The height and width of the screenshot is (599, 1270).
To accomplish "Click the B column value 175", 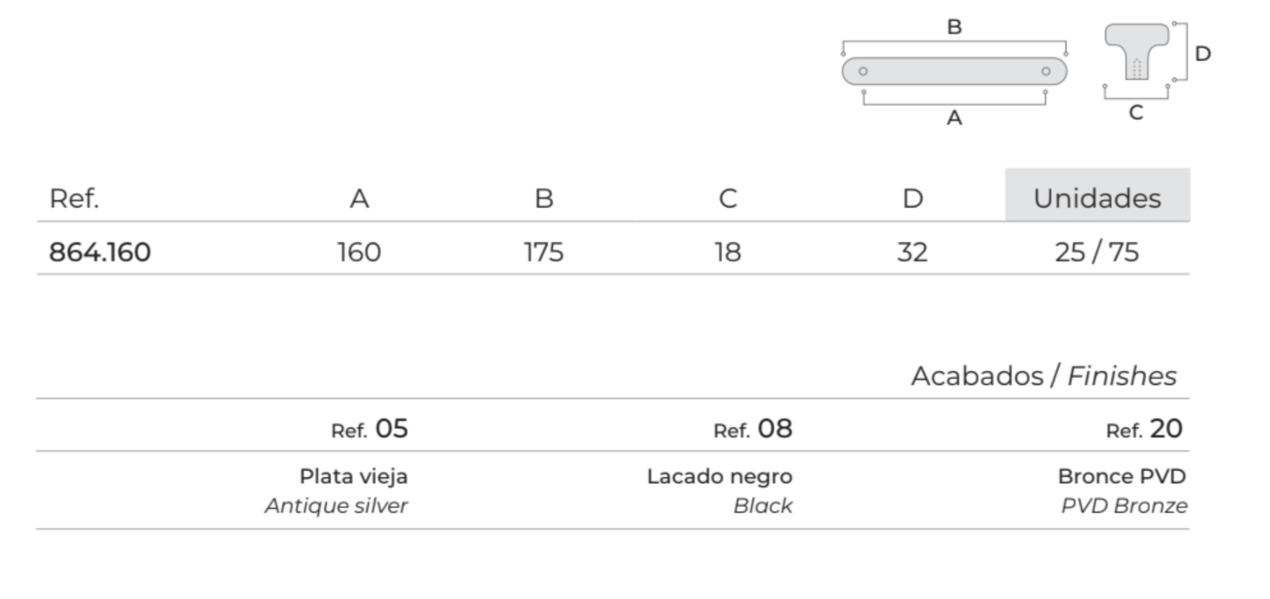I will (544, 252).
